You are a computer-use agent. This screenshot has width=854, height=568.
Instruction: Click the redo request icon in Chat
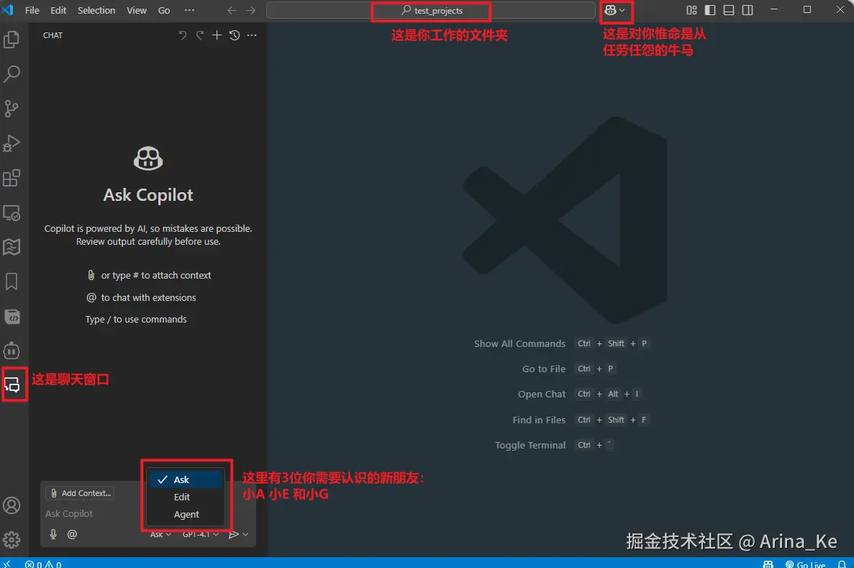(x=200, y=35)
